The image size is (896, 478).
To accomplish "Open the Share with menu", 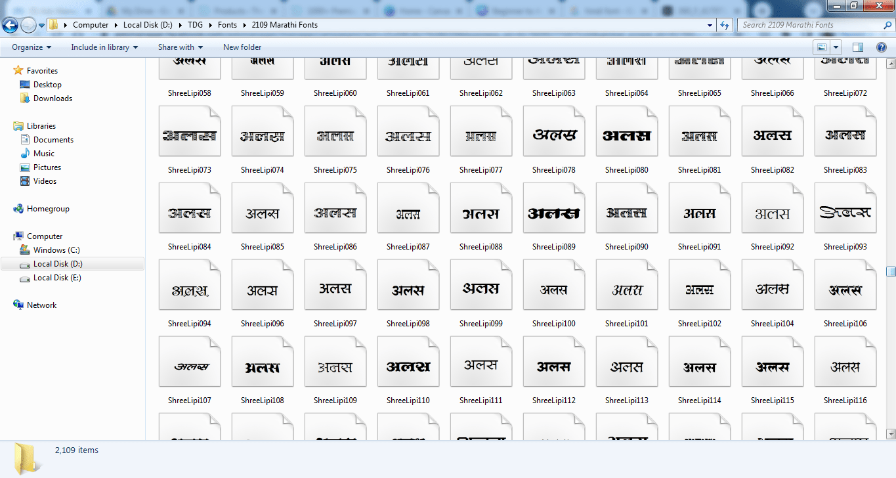I will [x=181, y=47].
